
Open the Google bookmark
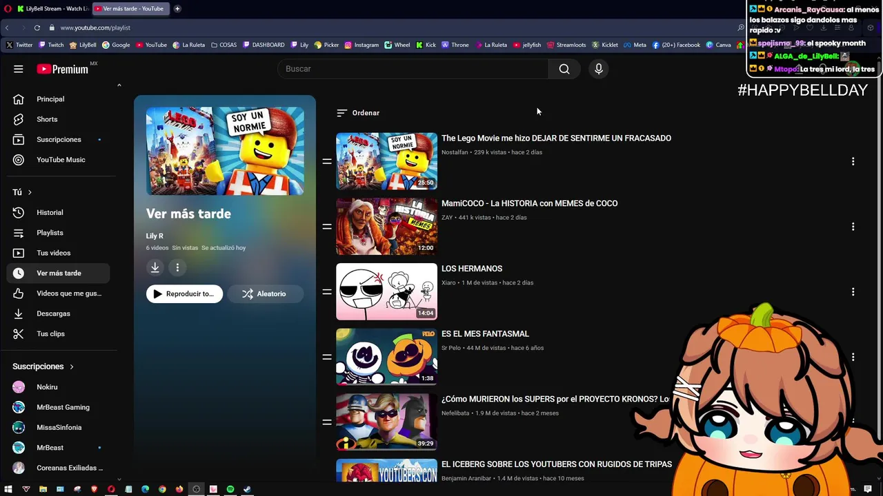coord(116,45)
